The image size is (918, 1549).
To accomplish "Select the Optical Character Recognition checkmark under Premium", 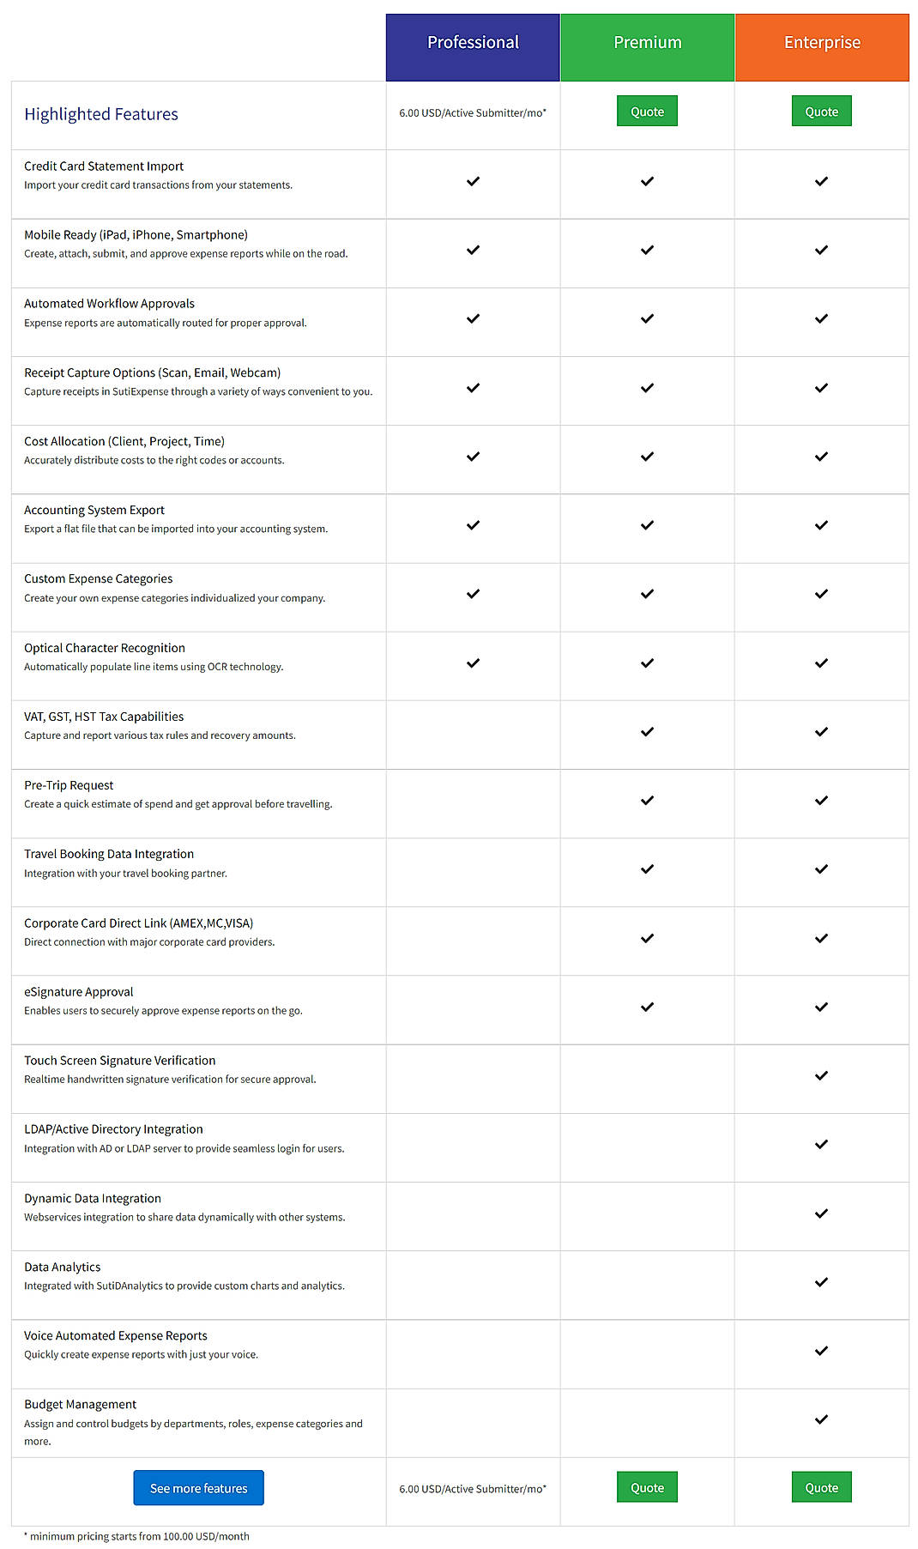I will pos(647,663).
